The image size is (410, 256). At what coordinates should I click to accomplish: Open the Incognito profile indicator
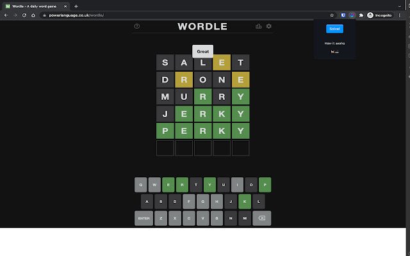[x=379, y=15]
